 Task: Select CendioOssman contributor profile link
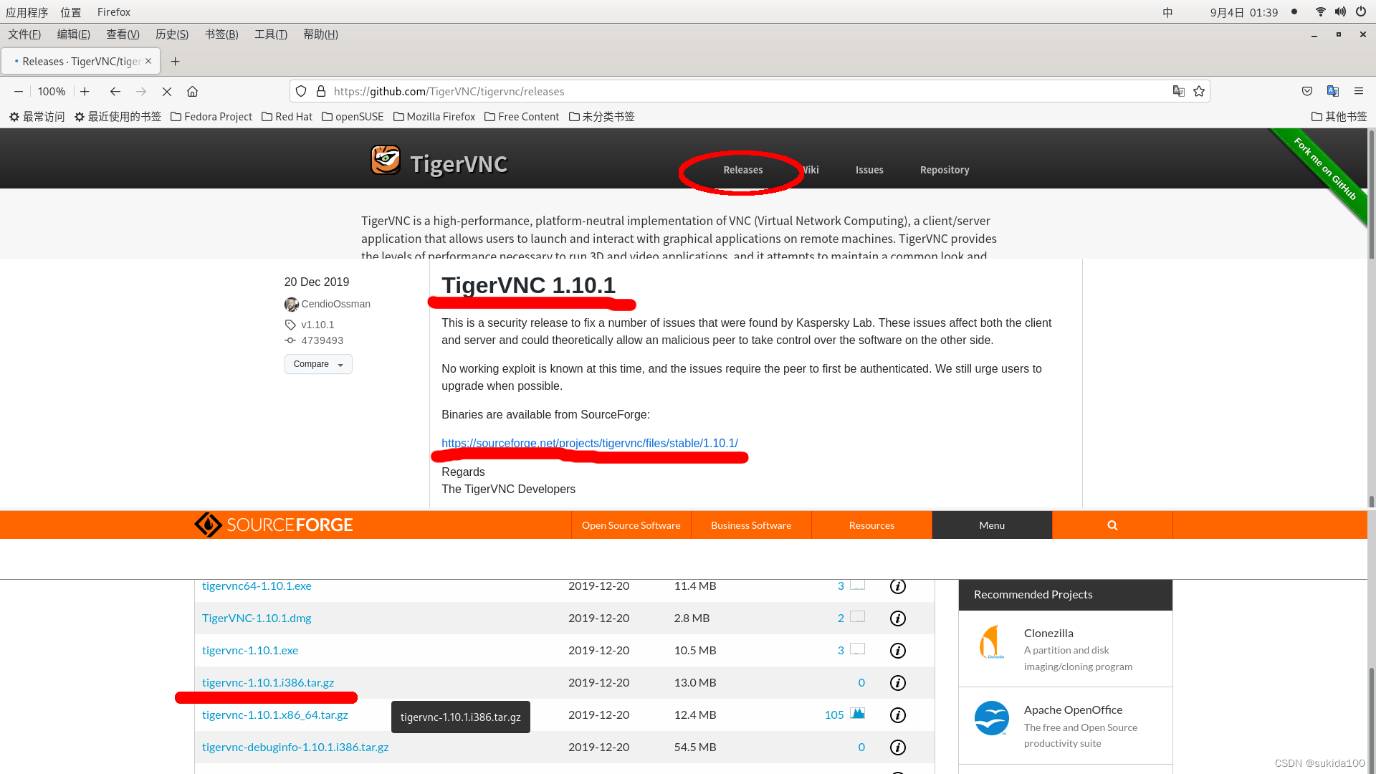click(335, 303)
